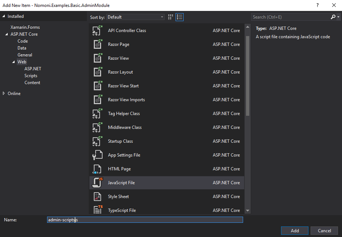Click the API Controller Class icon
The image size is (342, 237).
coord(97,30)
